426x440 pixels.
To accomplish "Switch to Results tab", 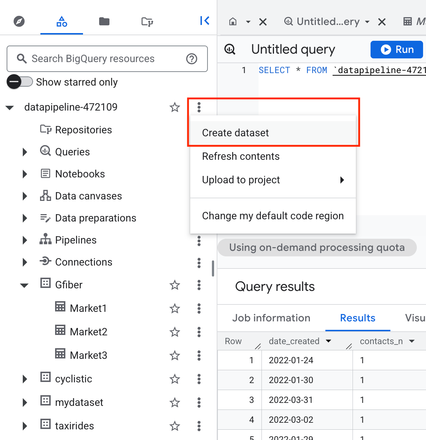I will point(358,318).
